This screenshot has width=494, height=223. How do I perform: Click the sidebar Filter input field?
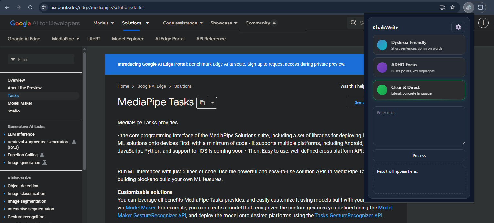[41, 59]
